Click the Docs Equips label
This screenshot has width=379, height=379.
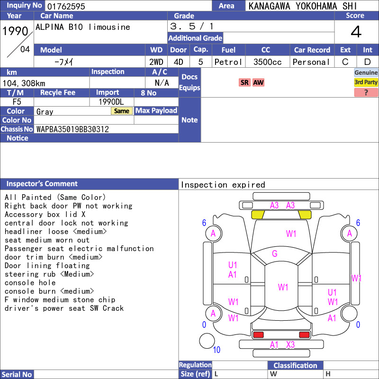pyautogui.click(x=189, y=82)
